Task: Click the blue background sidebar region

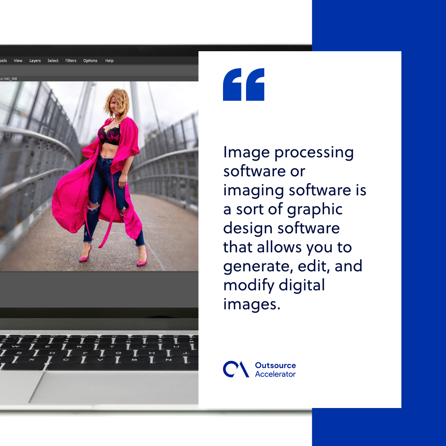Action: [421, 223]
